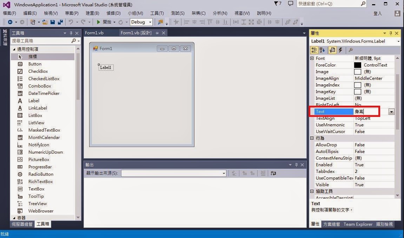404x238 pixels.
Task: Click the Quick Launch search box
Action: (x=332, y=4)
